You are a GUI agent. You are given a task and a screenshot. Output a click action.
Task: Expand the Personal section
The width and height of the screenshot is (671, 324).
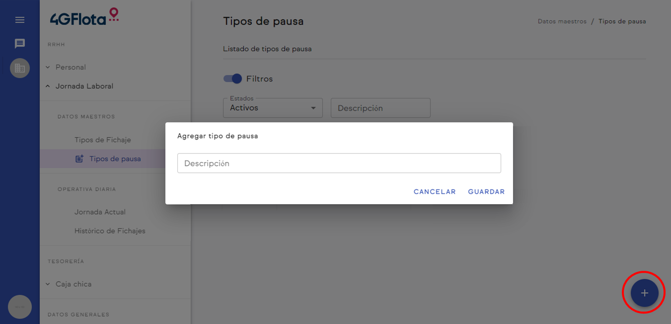point(71,67)
